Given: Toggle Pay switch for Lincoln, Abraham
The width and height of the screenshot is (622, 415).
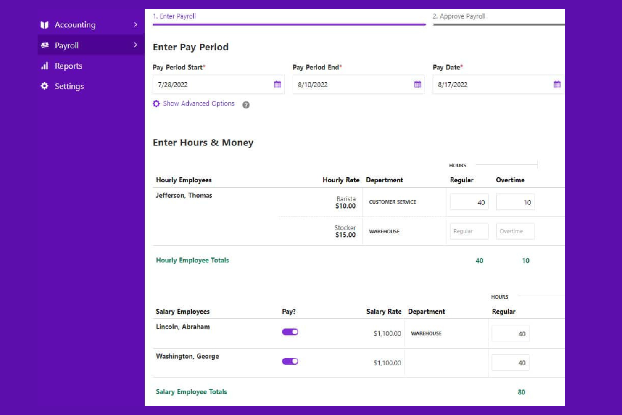Looking at the screenshot, I should click(x=290, y=332).
